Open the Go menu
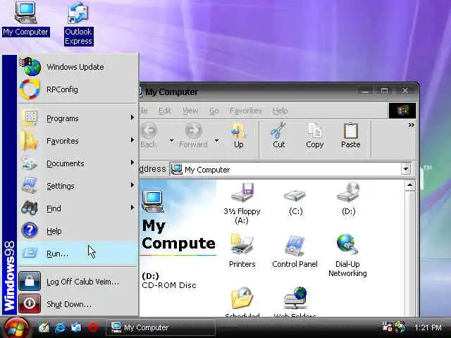451x338 pixels. [x=214, y=111]
